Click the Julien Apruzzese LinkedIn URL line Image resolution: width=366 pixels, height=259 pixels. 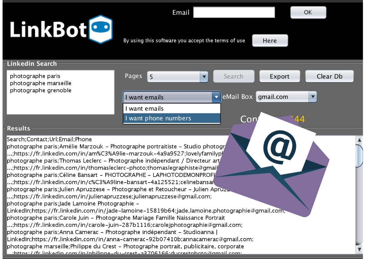pos(109,197)
